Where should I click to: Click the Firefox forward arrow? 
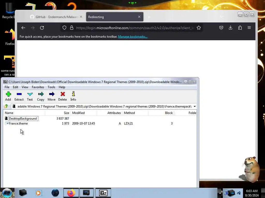click(x=33, y=28)
